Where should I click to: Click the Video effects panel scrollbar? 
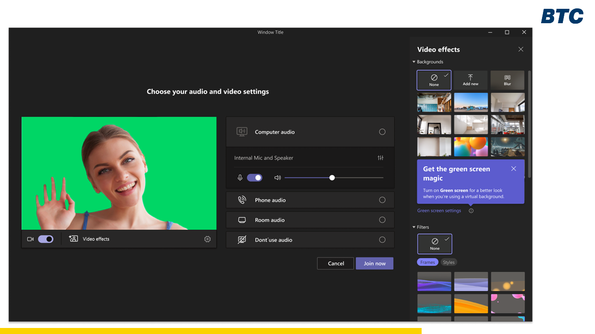[529, 124]
